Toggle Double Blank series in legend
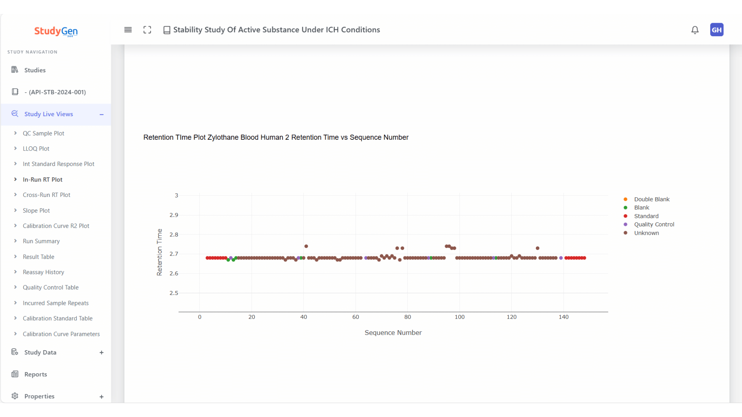 (x=652, y=199)
